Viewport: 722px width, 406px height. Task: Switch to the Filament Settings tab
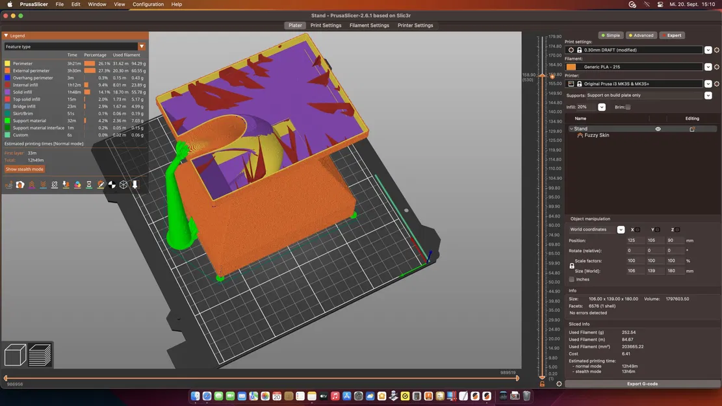369,25
